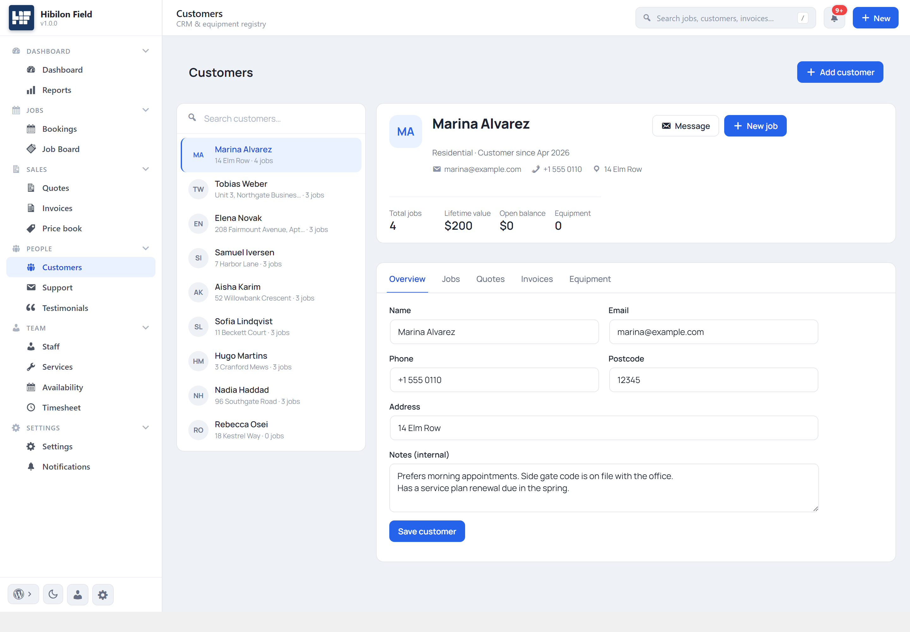
Task: Open Quotes in the sidebar
Action: pos(81,188)
